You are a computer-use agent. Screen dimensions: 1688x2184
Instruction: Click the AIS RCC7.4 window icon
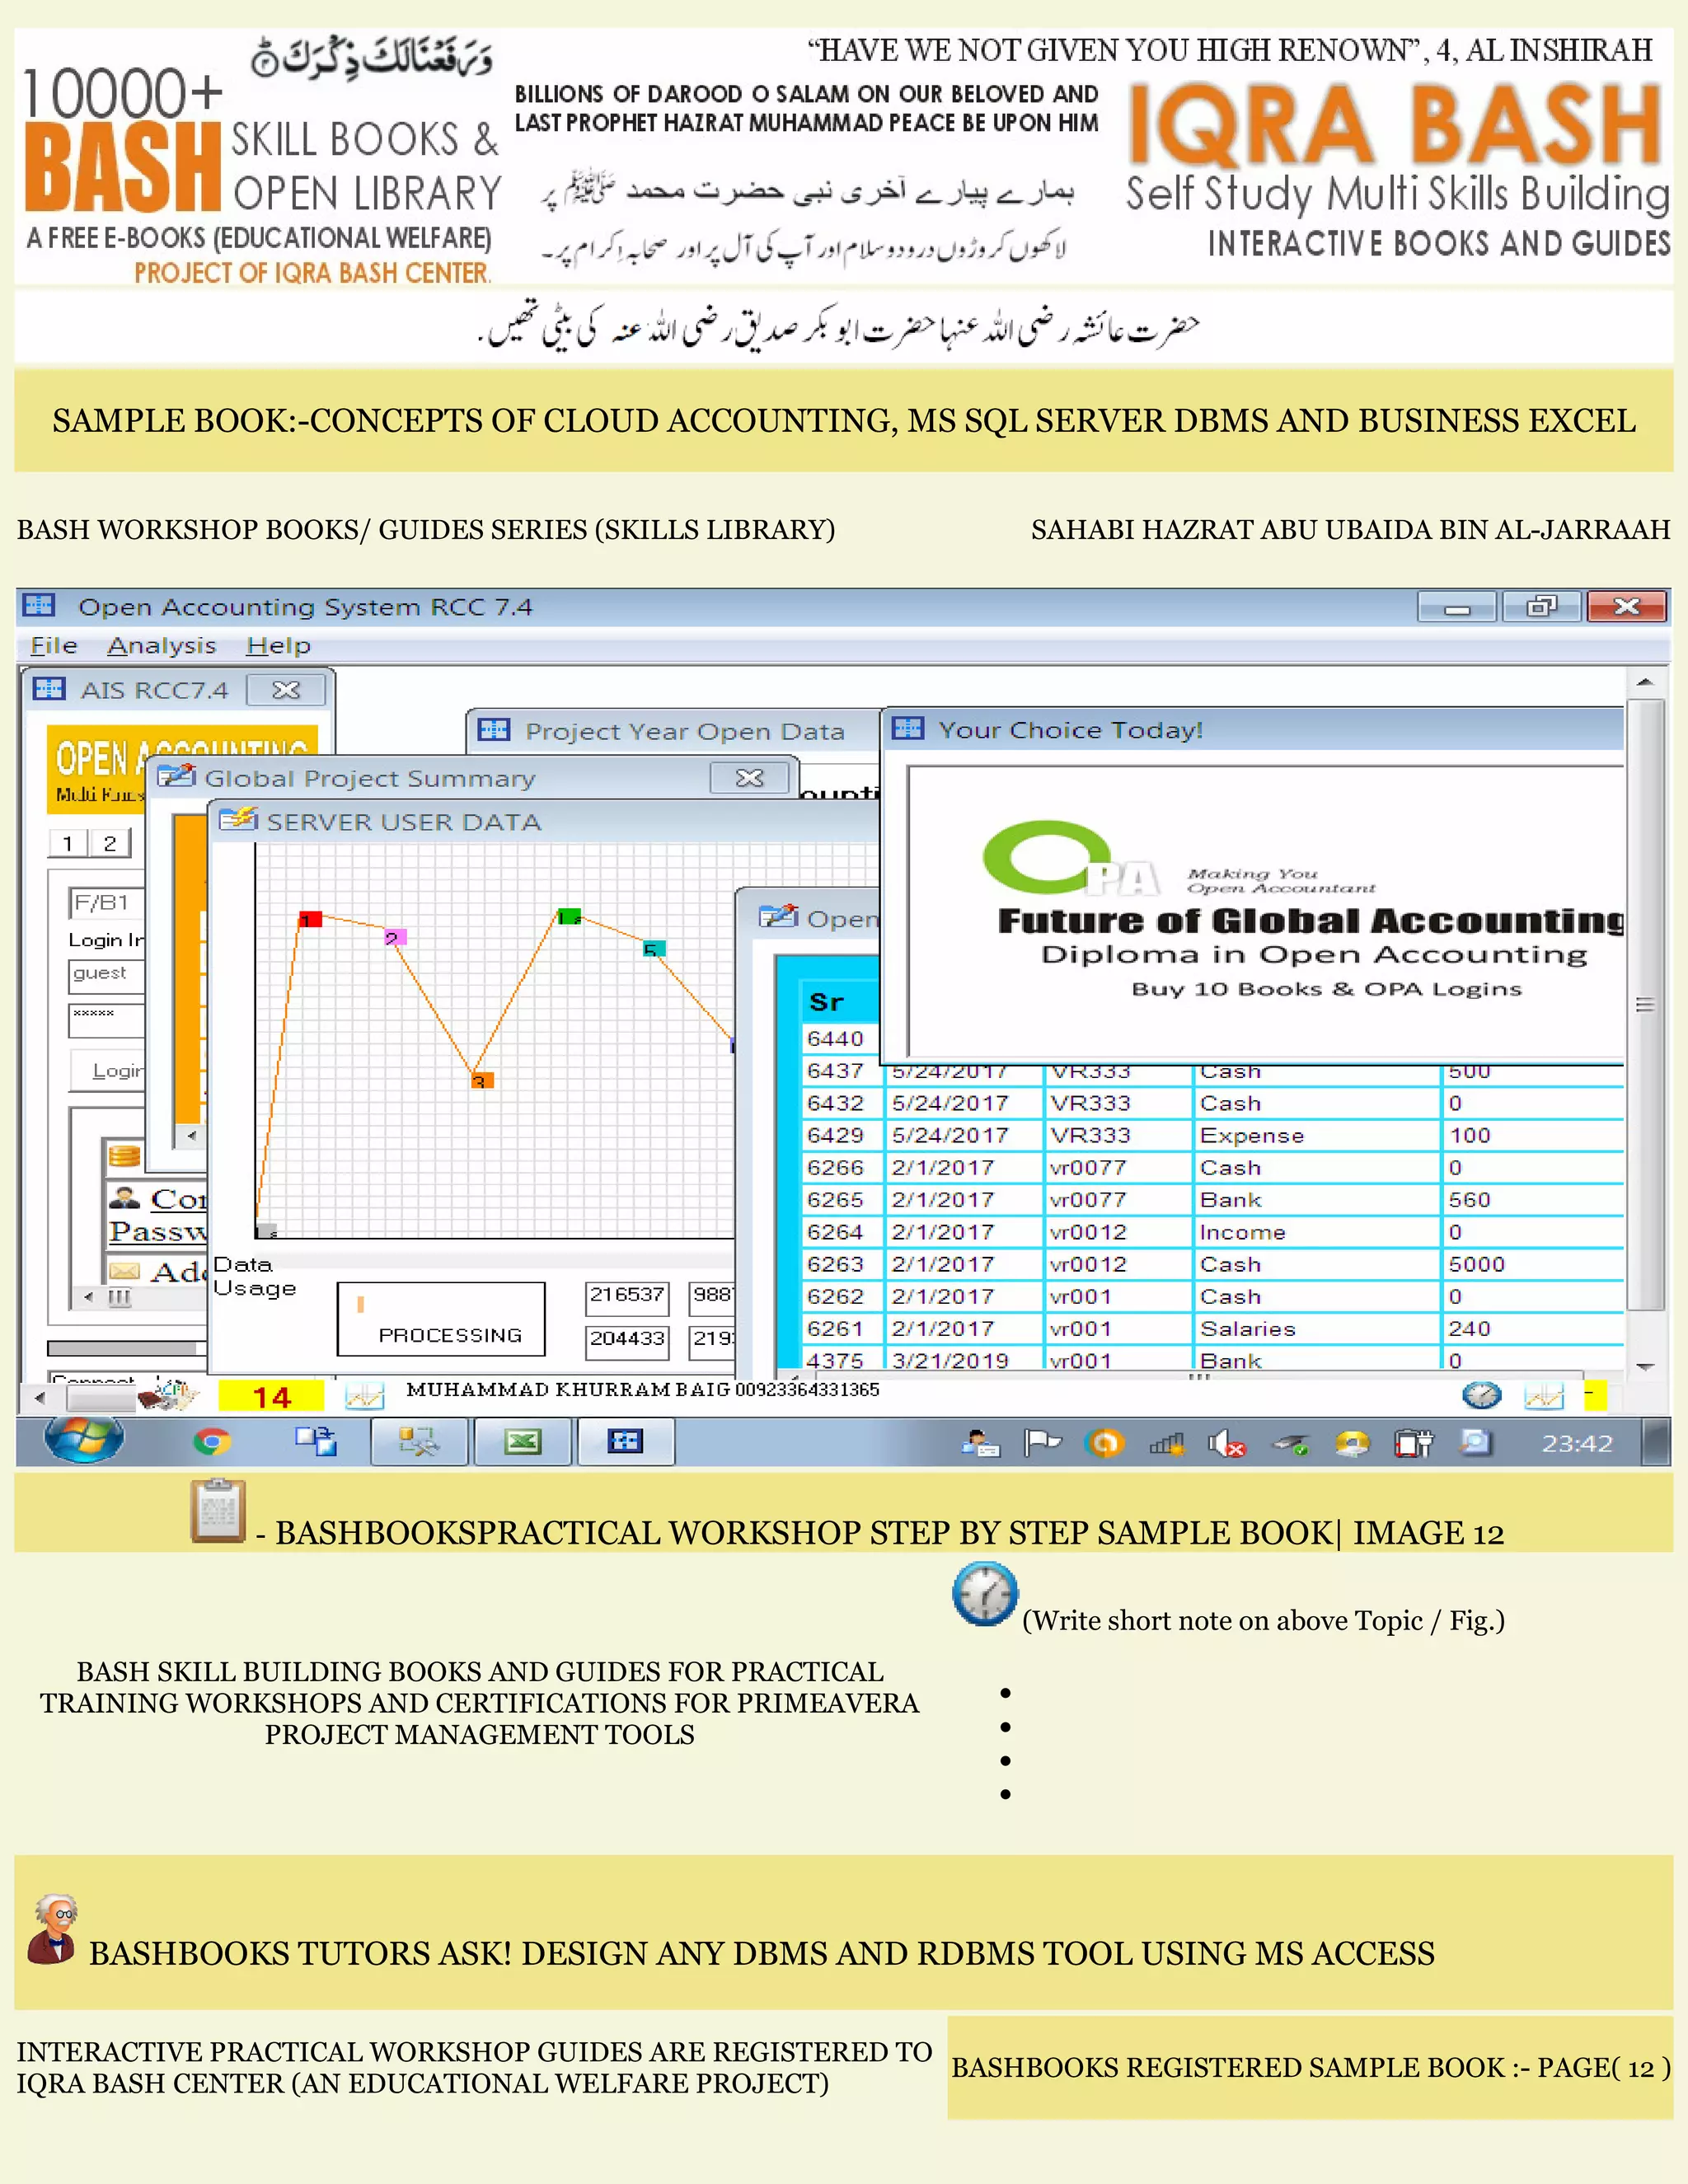click(49, 689)
